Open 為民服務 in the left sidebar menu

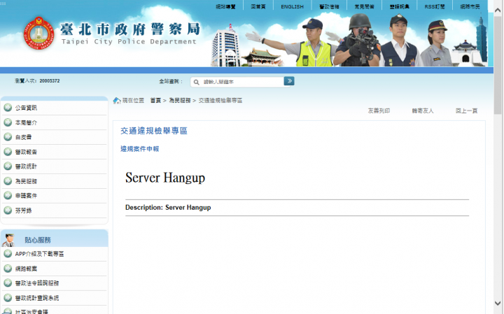[26, 181]
